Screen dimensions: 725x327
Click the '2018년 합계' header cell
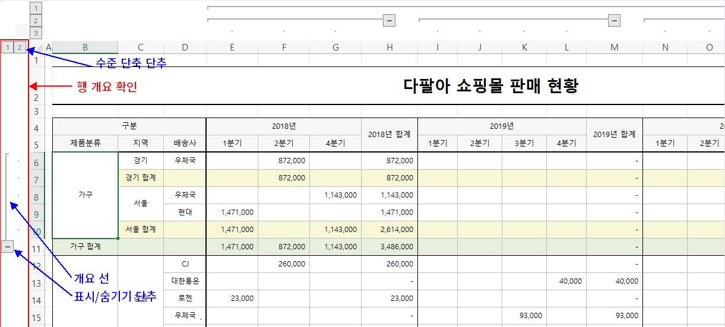click(x=390, y=135)
